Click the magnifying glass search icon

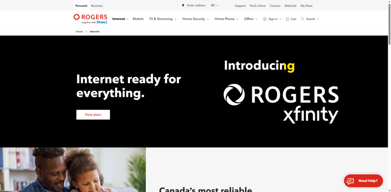(x=302, y=19)
